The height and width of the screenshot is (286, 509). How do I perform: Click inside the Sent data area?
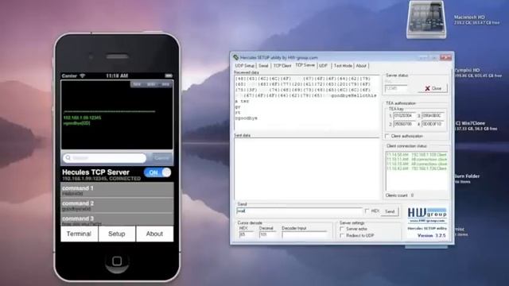click(x=307, y=168)
